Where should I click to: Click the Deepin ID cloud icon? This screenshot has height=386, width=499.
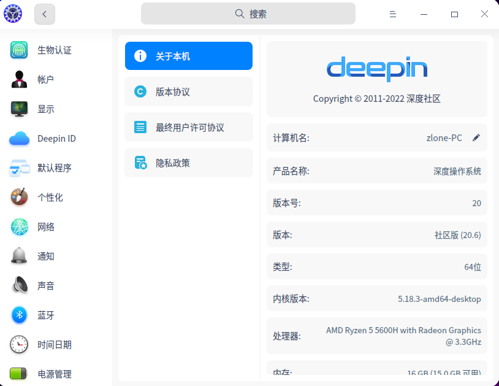pos(19,138)
